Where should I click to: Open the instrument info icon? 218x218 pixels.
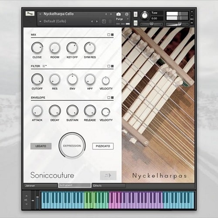[126, 14]
